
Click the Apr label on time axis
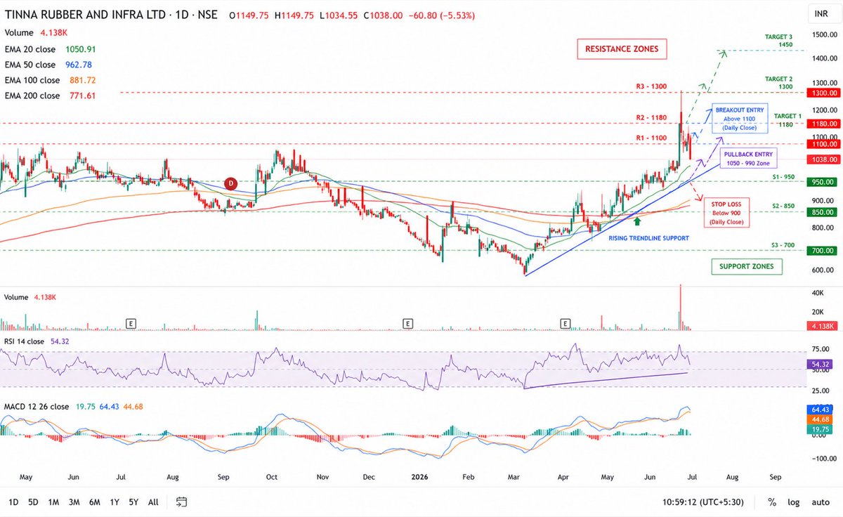coord(562,477)
